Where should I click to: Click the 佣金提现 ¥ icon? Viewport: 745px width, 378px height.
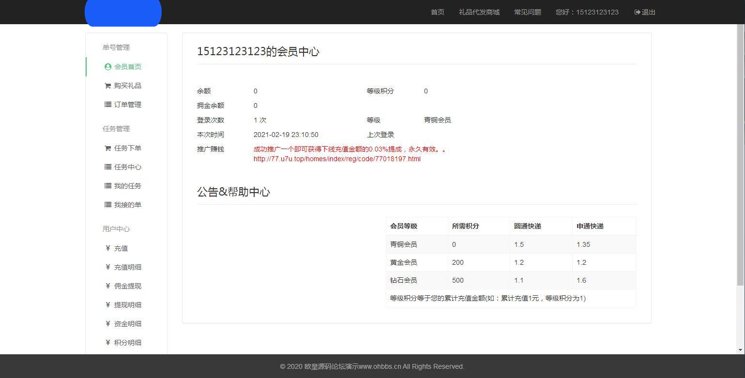pyautogui.click(x=107, y=286)
